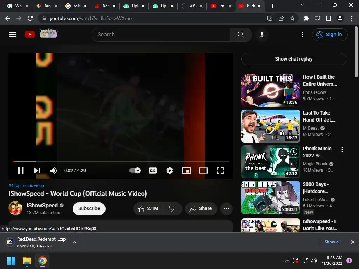Add Phonk Music to Watch later clock
This screenshot has width=359, height=269.
(294, 152)
